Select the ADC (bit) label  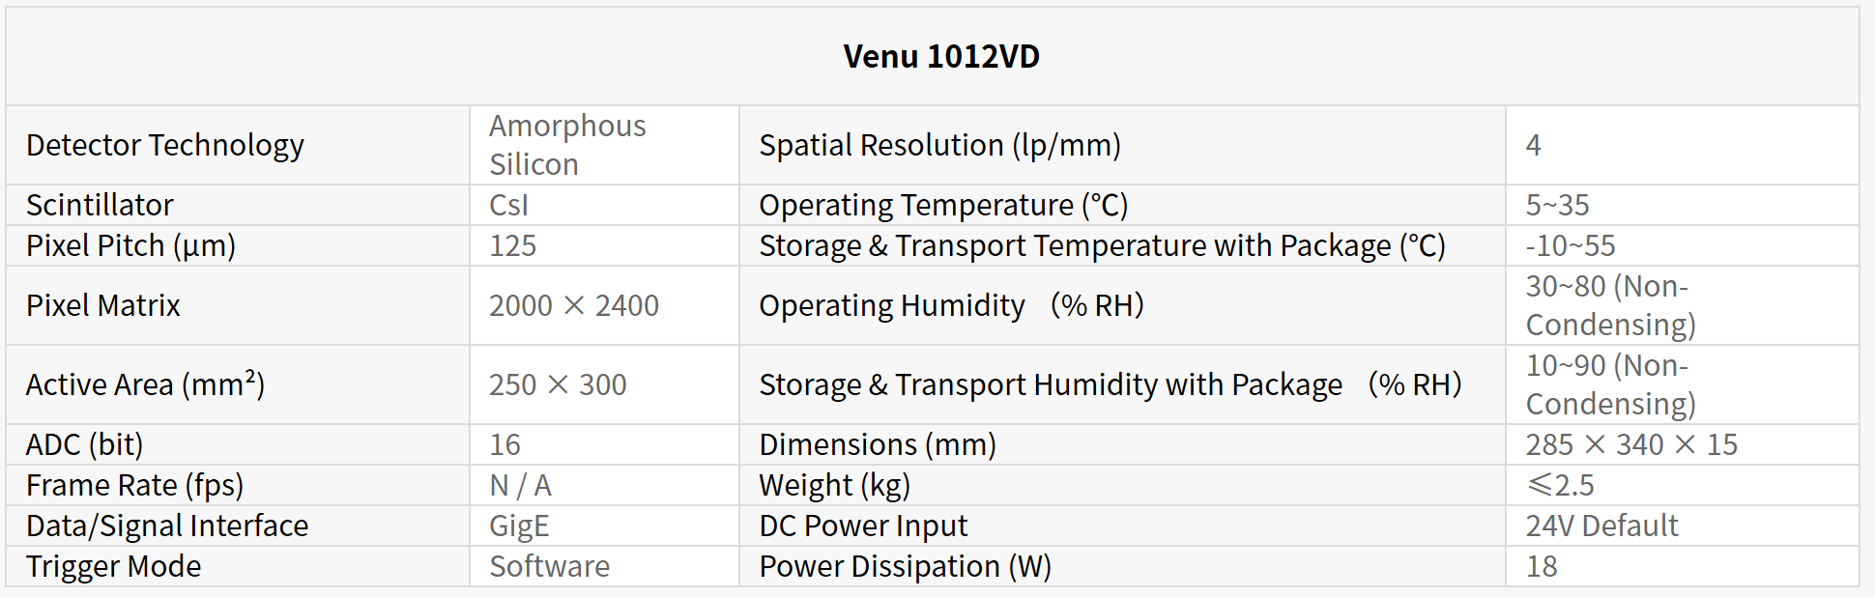(x=85, y=445)
